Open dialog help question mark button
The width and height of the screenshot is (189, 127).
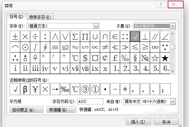point(161,4)
